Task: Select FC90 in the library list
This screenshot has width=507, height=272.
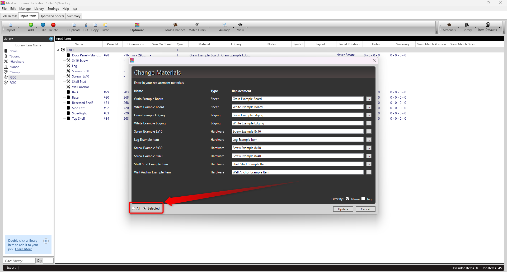Action: [13, 82]
